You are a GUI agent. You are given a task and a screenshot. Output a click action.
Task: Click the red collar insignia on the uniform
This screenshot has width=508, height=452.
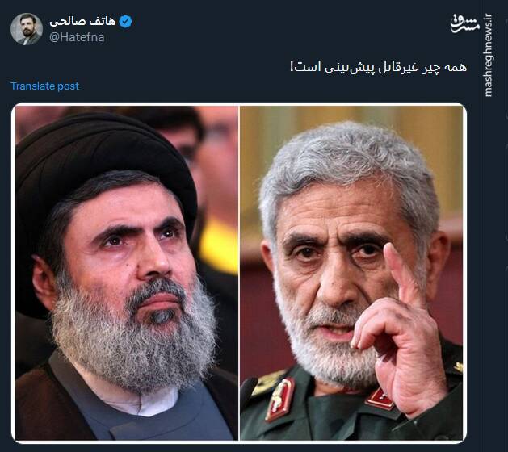(x=280, y=400)
